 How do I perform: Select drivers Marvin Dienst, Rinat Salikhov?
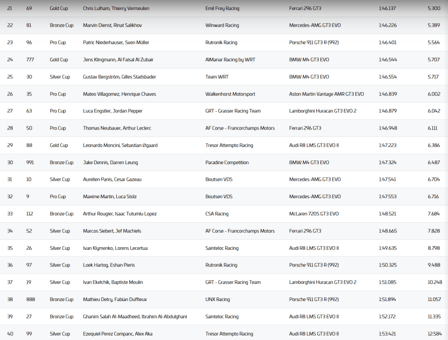click(x=112, y=25)
